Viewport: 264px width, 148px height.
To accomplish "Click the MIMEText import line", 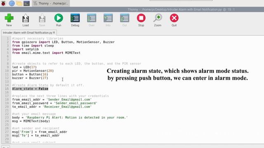I will click(46, 53).
